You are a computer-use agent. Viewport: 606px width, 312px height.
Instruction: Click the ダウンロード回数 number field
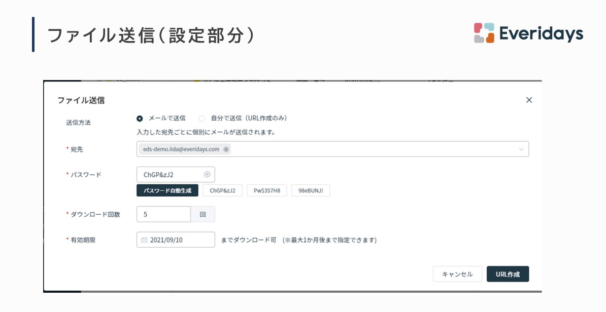coord(163,214)
